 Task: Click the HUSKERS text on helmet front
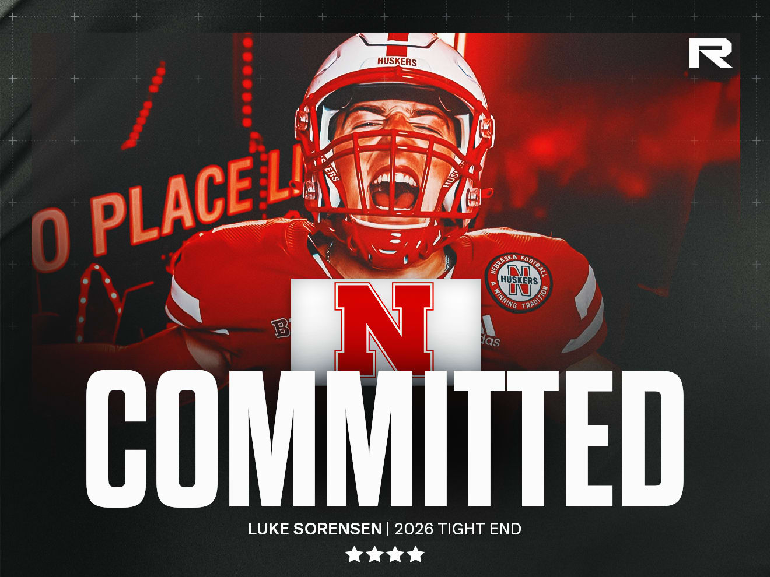tap(397, 61)
